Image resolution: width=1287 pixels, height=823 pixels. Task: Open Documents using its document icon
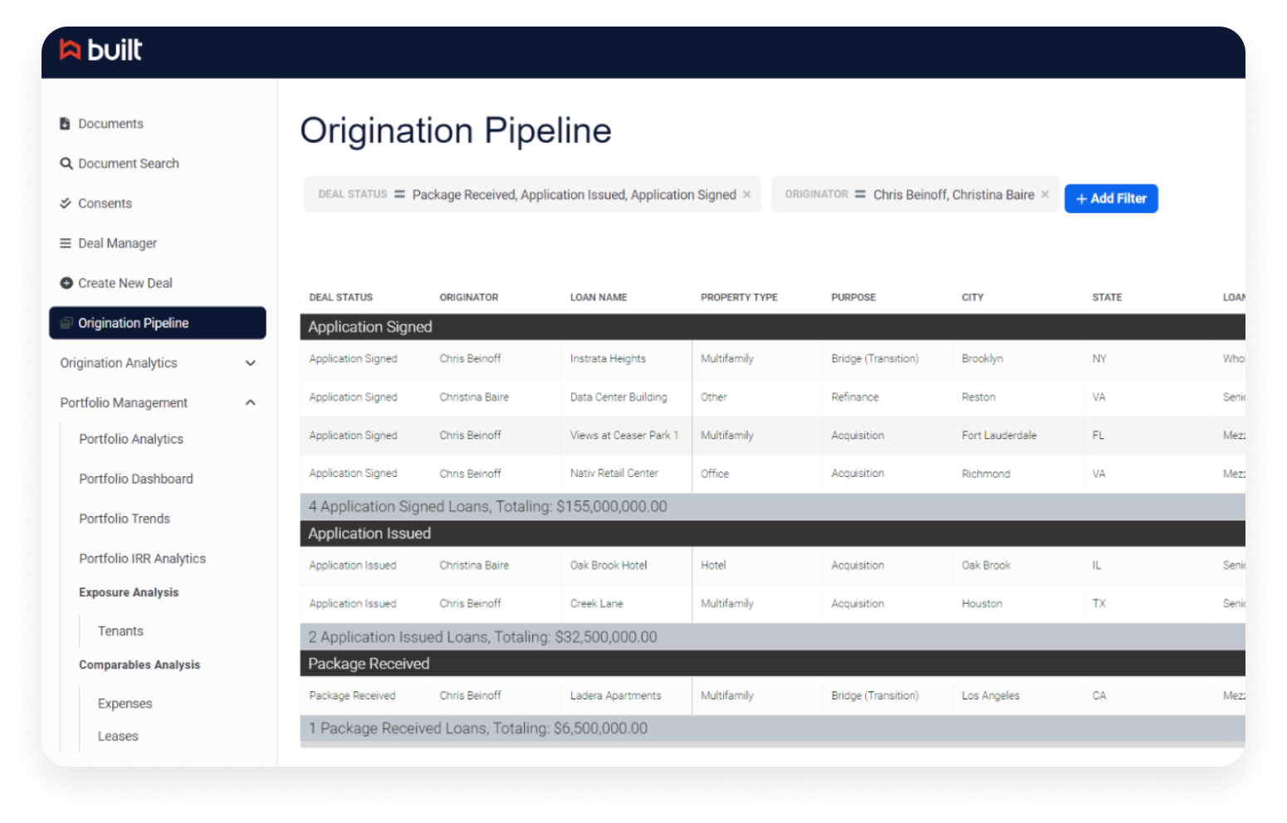(66, 123)
